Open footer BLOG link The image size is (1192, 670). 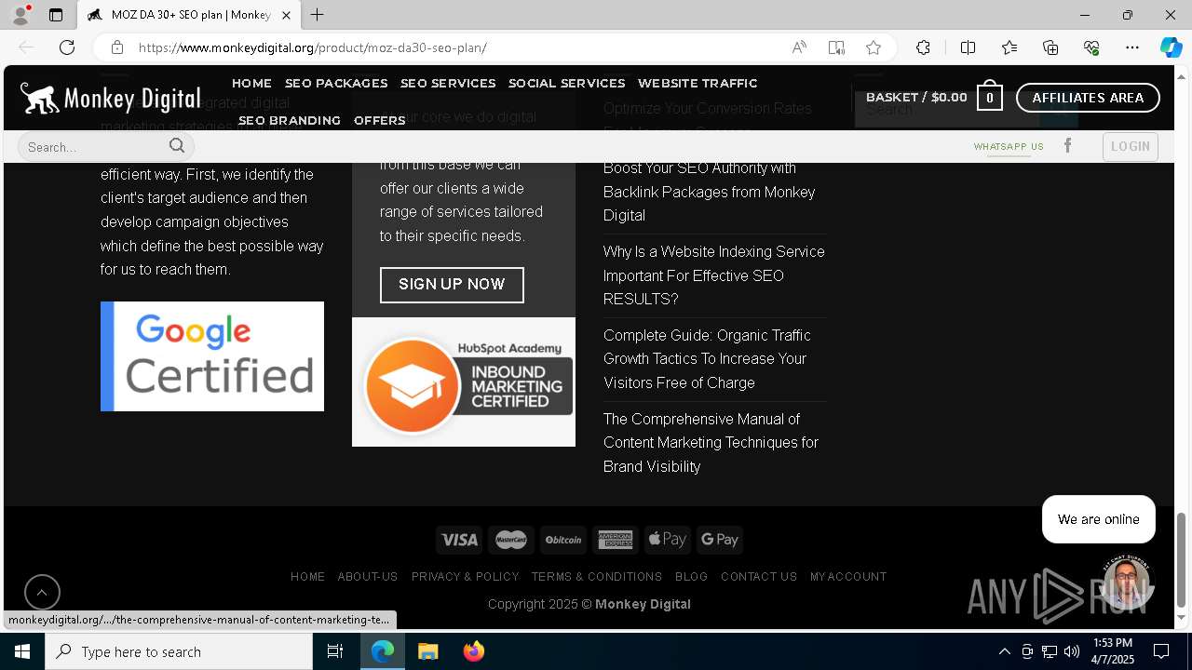691,577
